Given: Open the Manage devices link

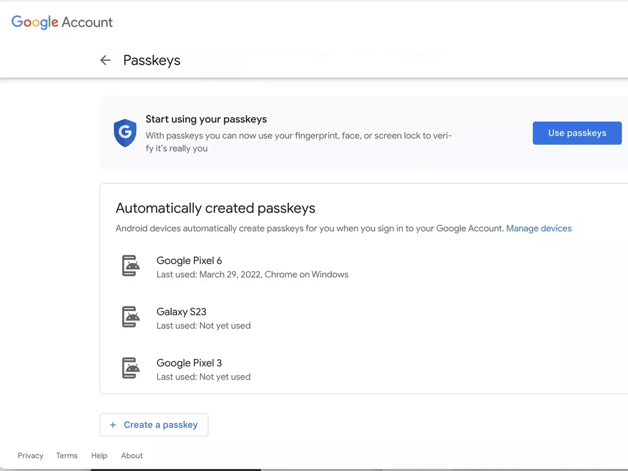Looking at the screenshot, I should [539, 228].
